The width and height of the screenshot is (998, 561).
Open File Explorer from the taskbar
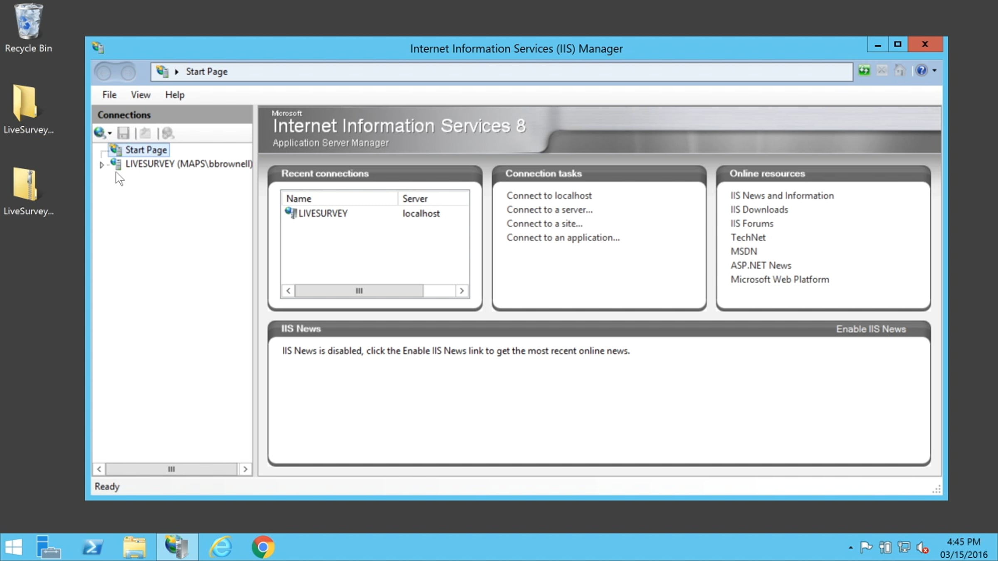[134, 547]
